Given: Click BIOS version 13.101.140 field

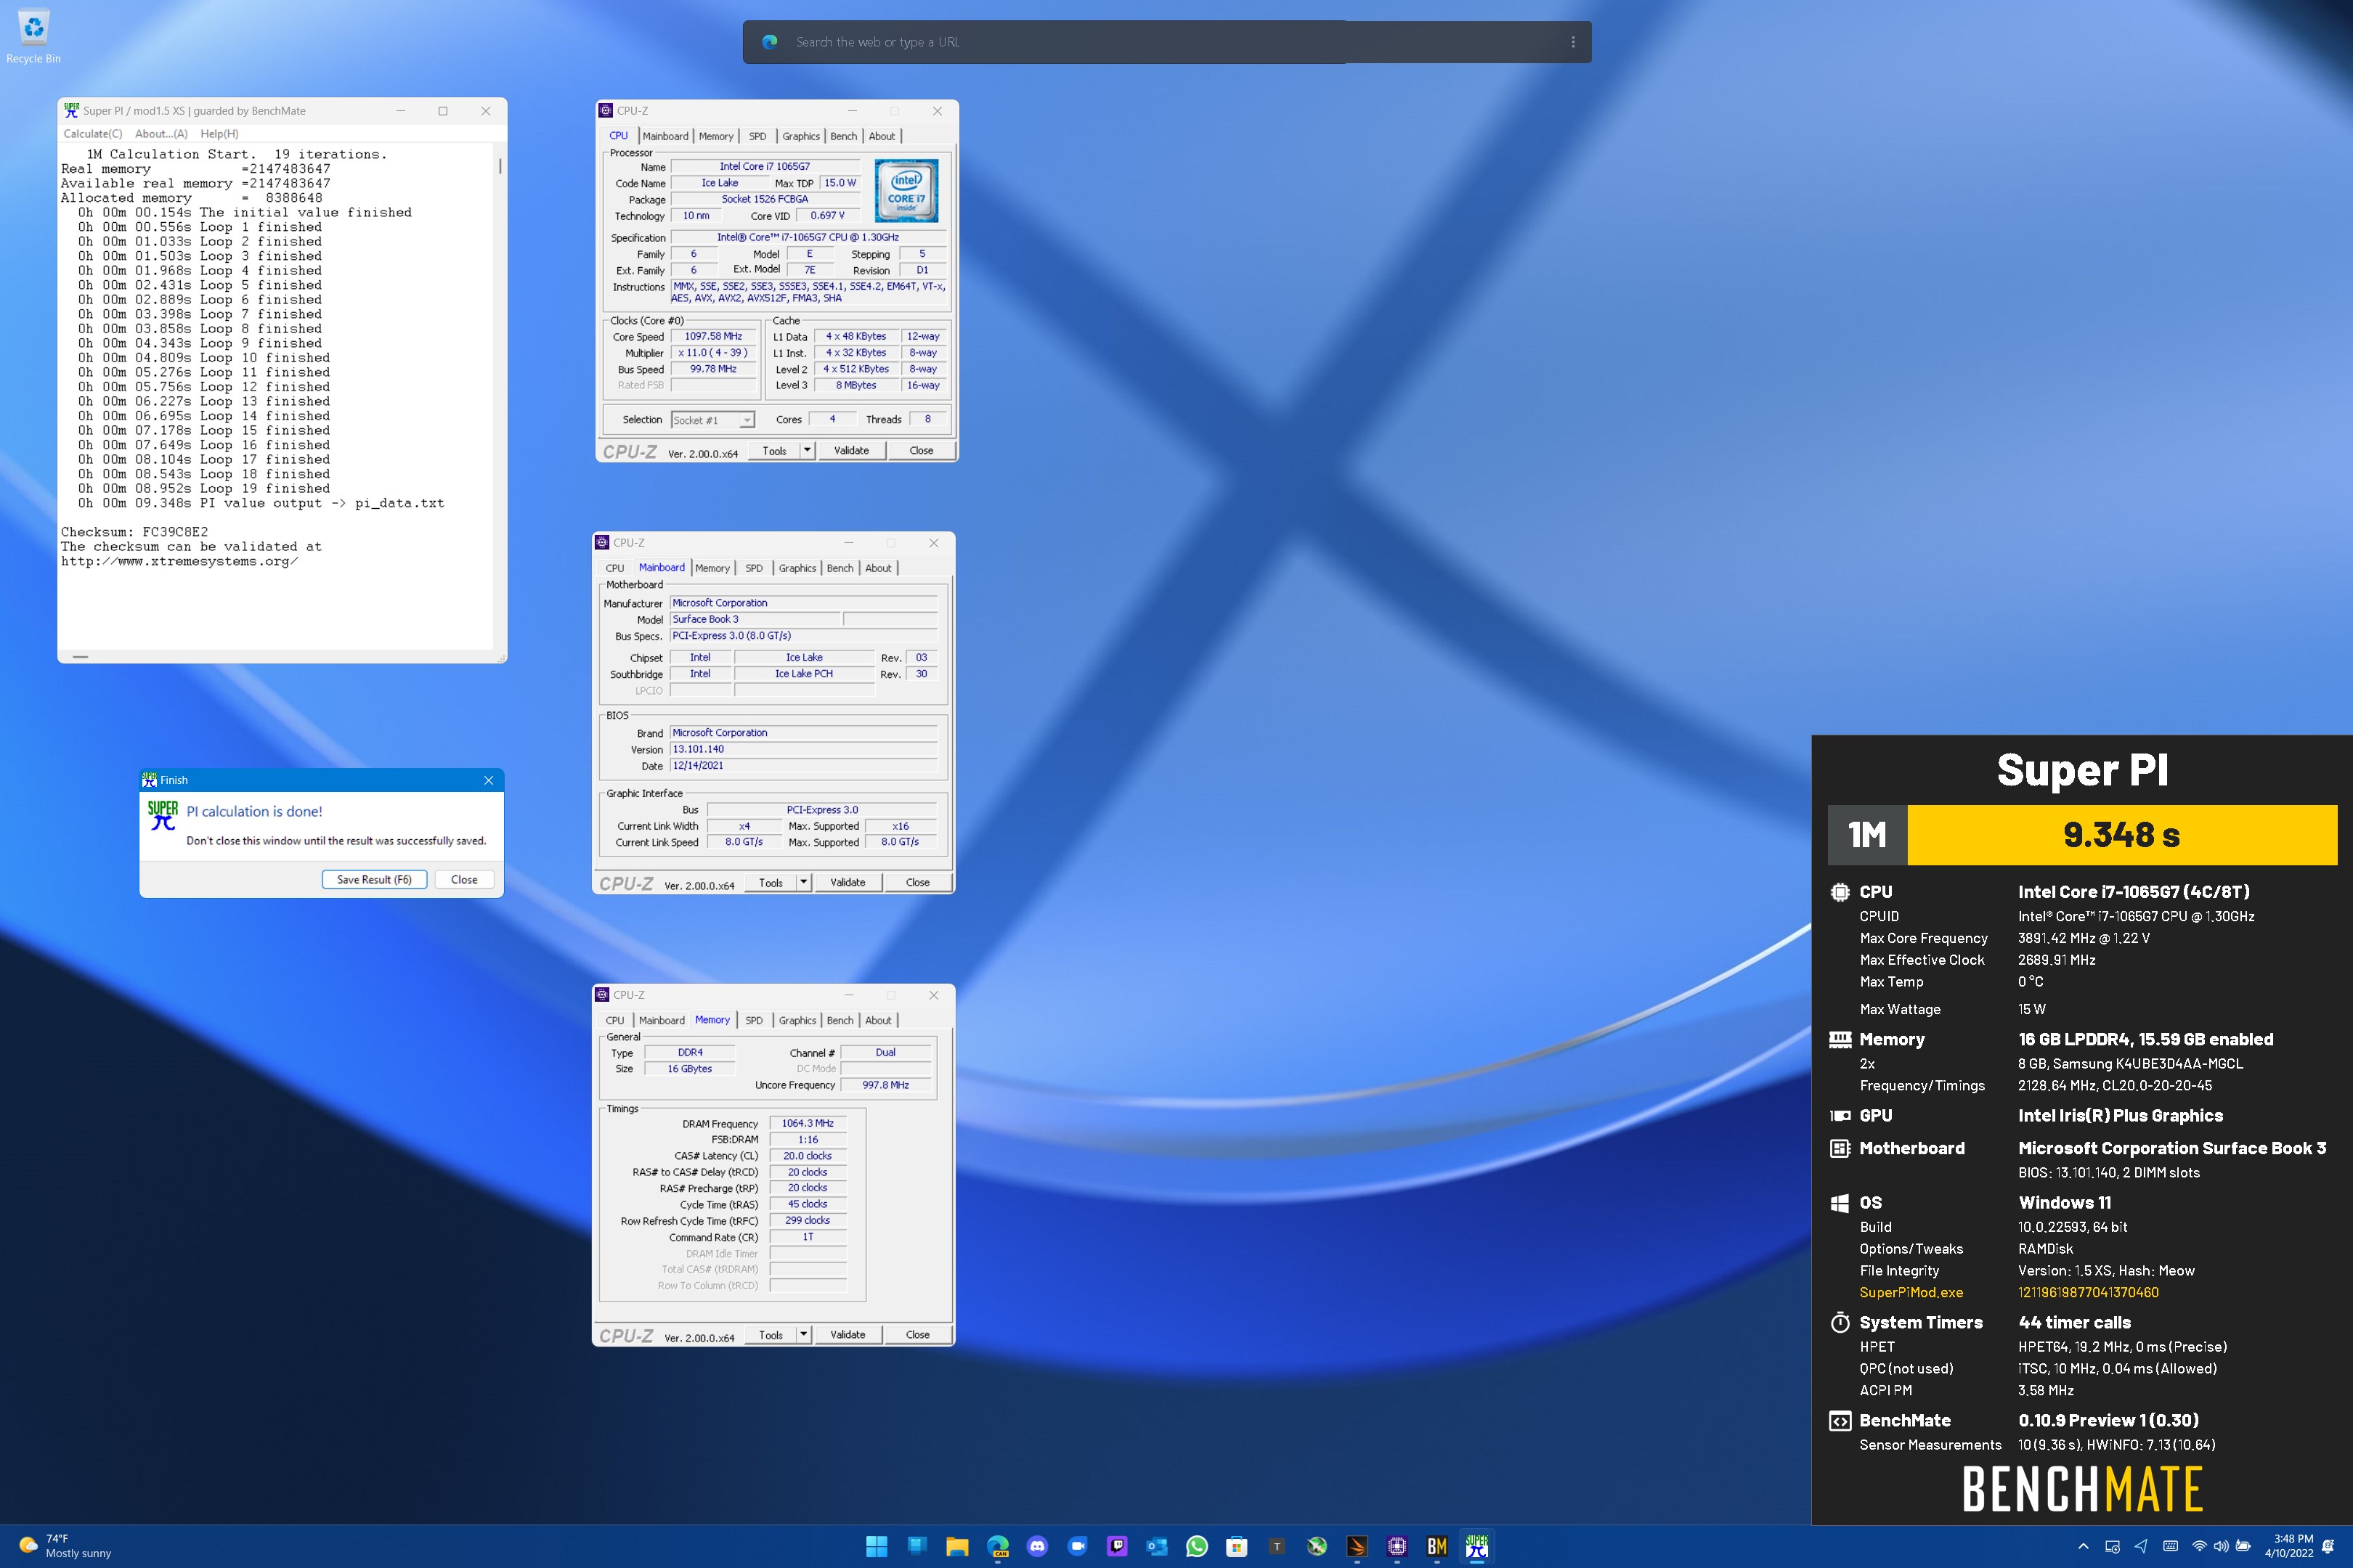Looking at the screenshot, I should [x=803, y=749].
